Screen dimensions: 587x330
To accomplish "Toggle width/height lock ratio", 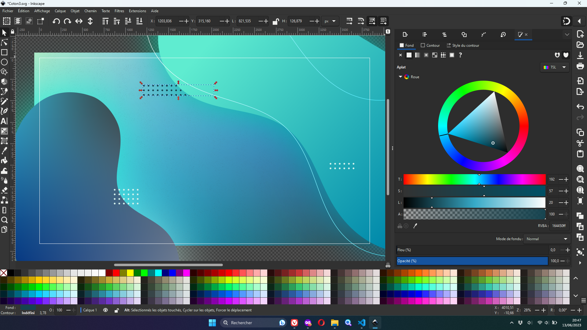I will tap(275, 21).
